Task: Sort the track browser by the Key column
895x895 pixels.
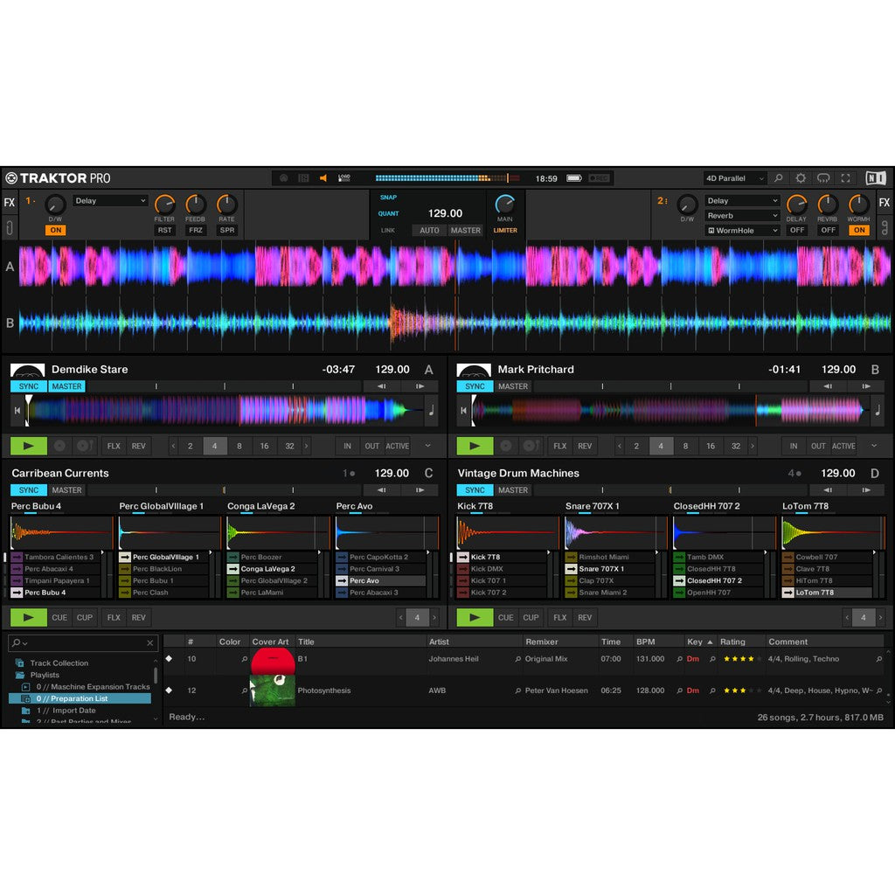Action: 694,641
